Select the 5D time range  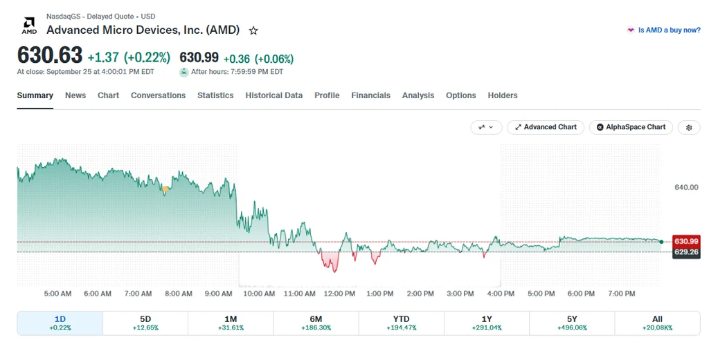point(145,323)
